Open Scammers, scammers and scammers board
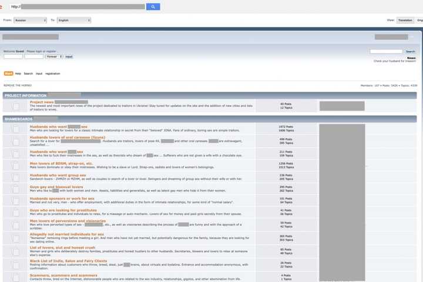Image resolution: width=423 pixels, height=282 pixels. click(63, 276)
